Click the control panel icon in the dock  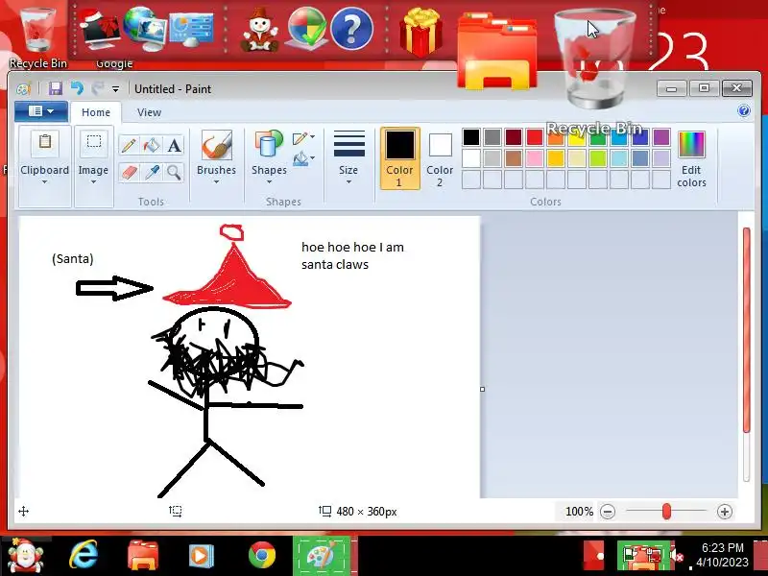point(191,29)
